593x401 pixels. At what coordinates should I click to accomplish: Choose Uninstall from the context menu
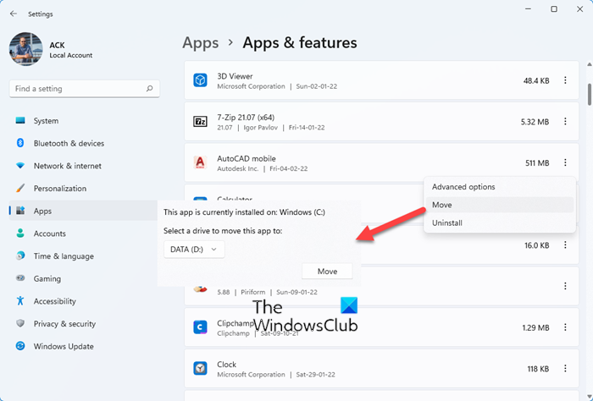447,223
